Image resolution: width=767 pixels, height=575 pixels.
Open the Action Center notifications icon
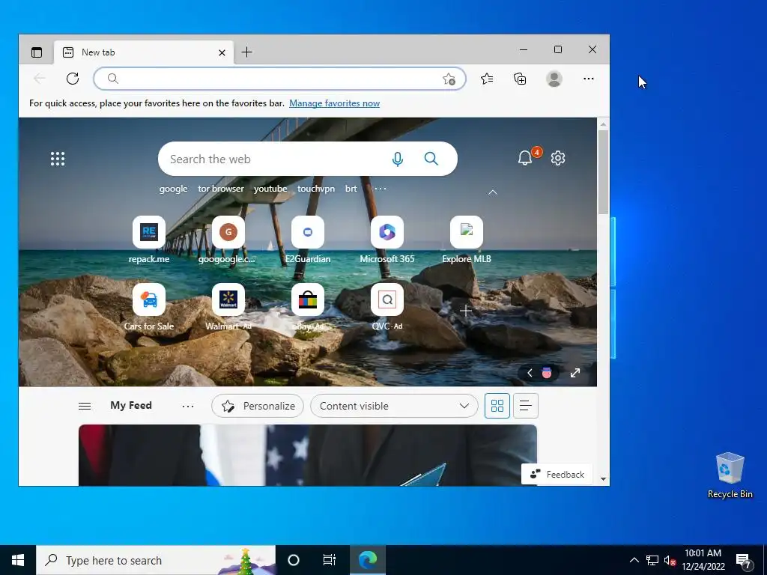click(744, 560)
